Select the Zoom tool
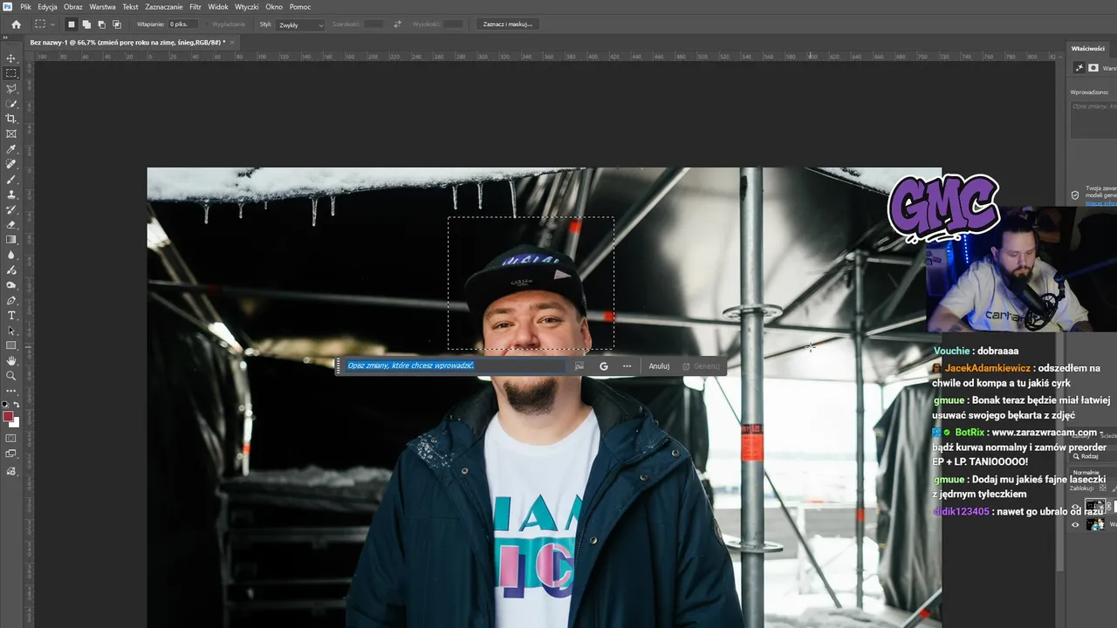 tap(11, 376)
